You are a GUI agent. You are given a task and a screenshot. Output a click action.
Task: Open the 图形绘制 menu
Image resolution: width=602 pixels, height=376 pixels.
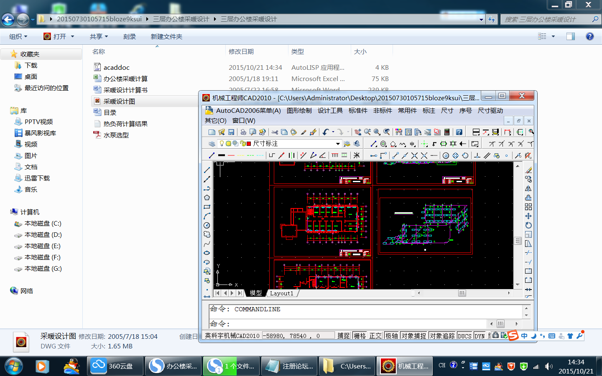point(299,111)
